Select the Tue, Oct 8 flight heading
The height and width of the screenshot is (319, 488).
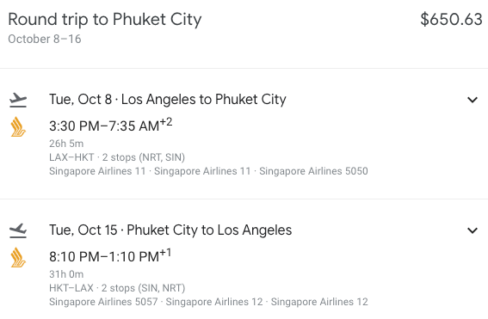click(168, 100)
